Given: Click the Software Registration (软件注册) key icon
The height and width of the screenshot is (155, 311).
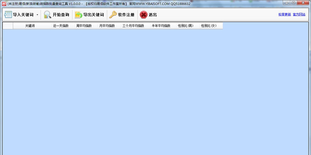Looking at the screenshot, I should (x=113, y=14).
